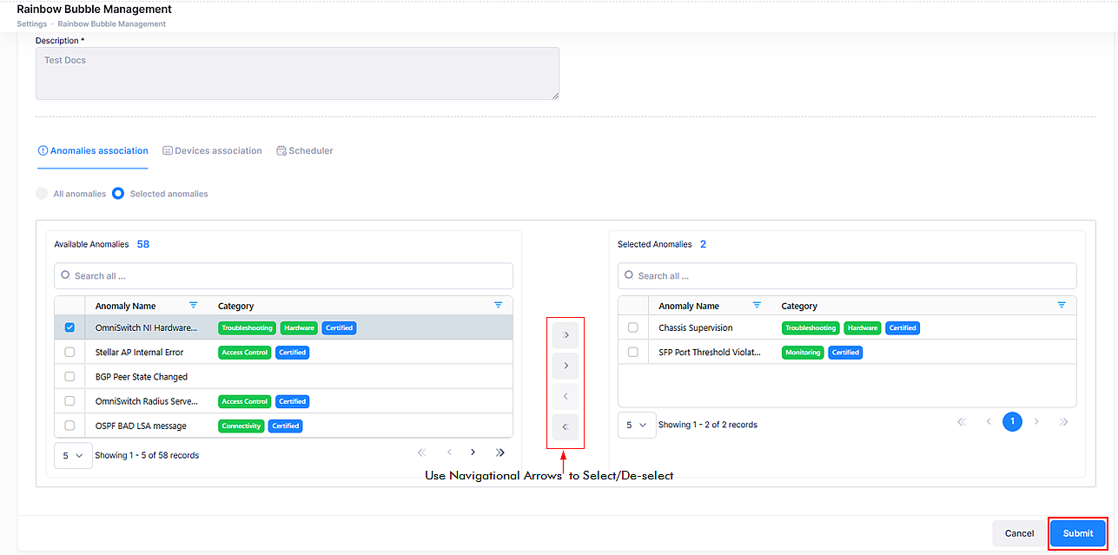The image size is (1118, 555).
Task: Open the Scheduler tab
Action: [x=305, y=151]
